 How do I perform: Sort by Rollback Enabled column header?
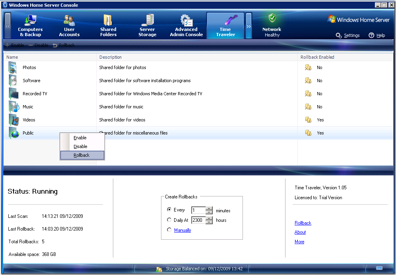(x=346, y=57)
